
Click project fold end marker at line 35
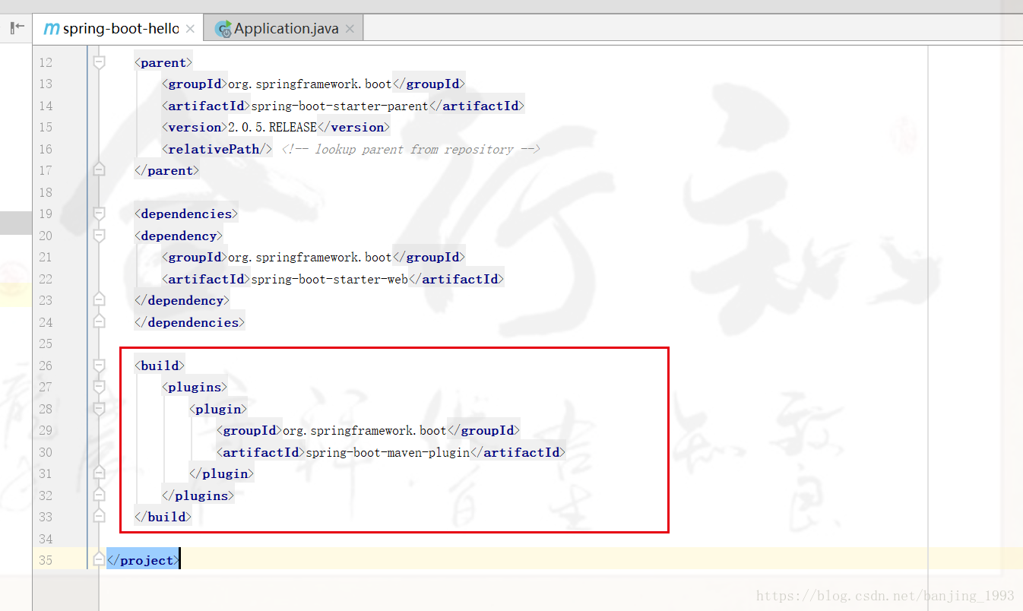tap(99, 560)
